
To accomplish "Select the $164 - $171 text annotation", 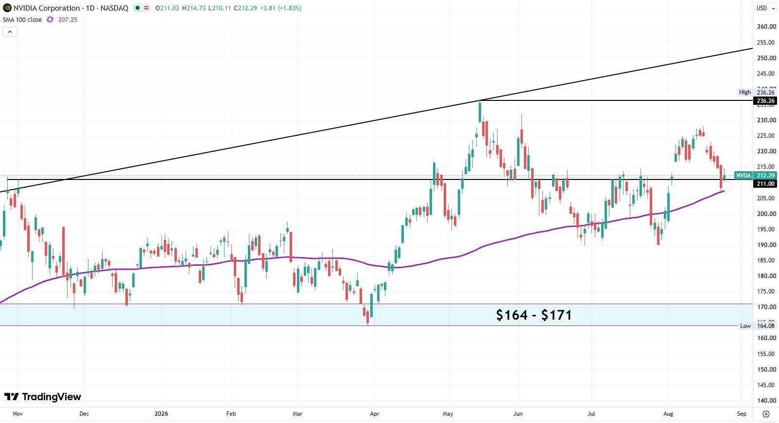I will [x=534, y=315].
